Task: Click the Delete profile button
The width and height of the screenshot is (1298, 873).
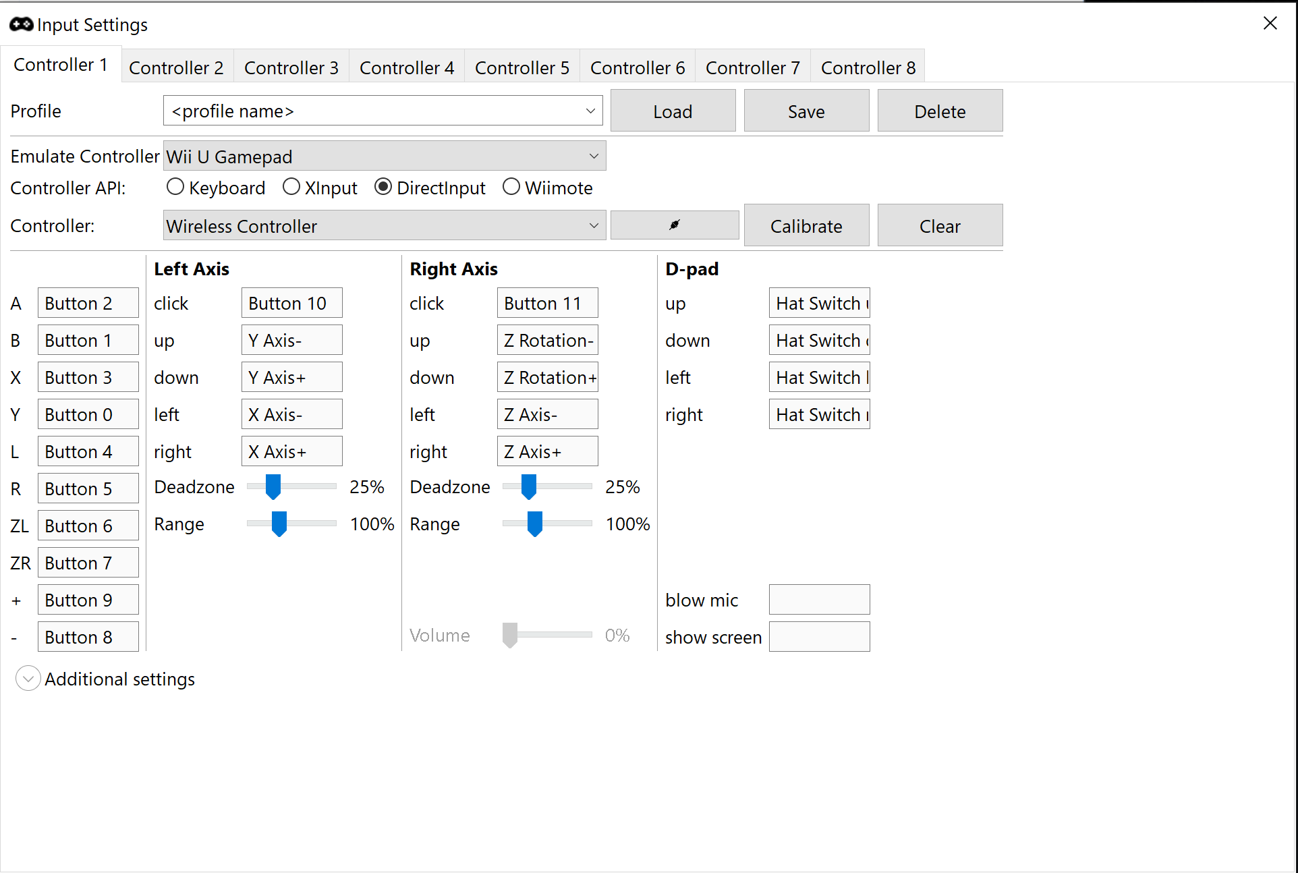Action: (939, 111)
